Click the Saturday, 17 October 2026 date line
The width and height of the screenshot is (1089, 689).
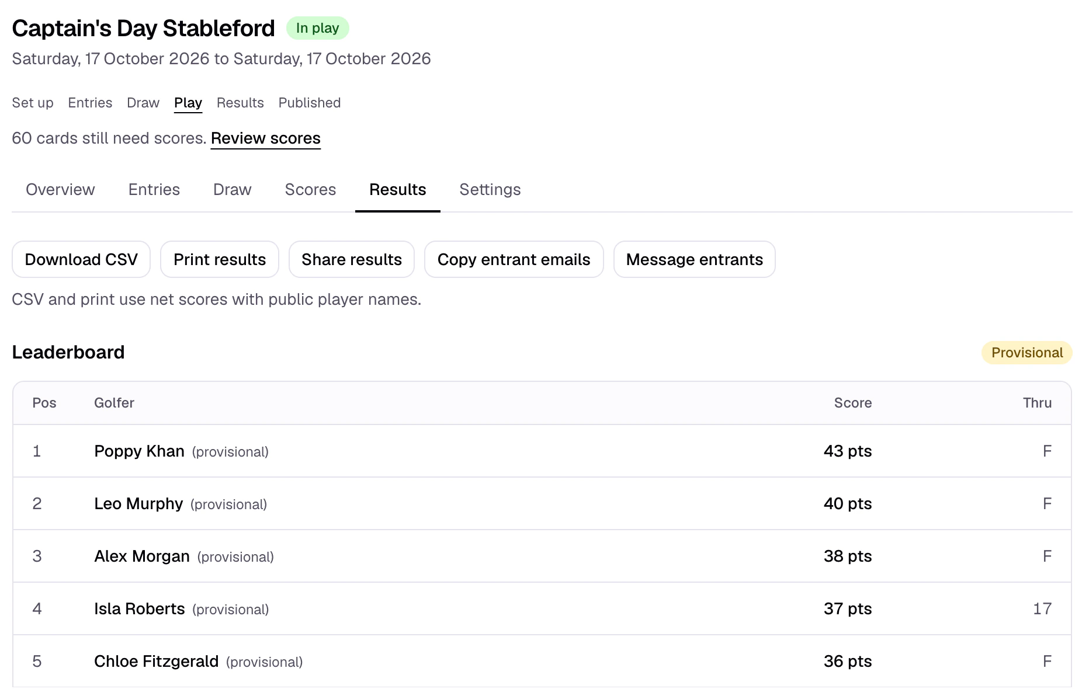coord(221,59)
